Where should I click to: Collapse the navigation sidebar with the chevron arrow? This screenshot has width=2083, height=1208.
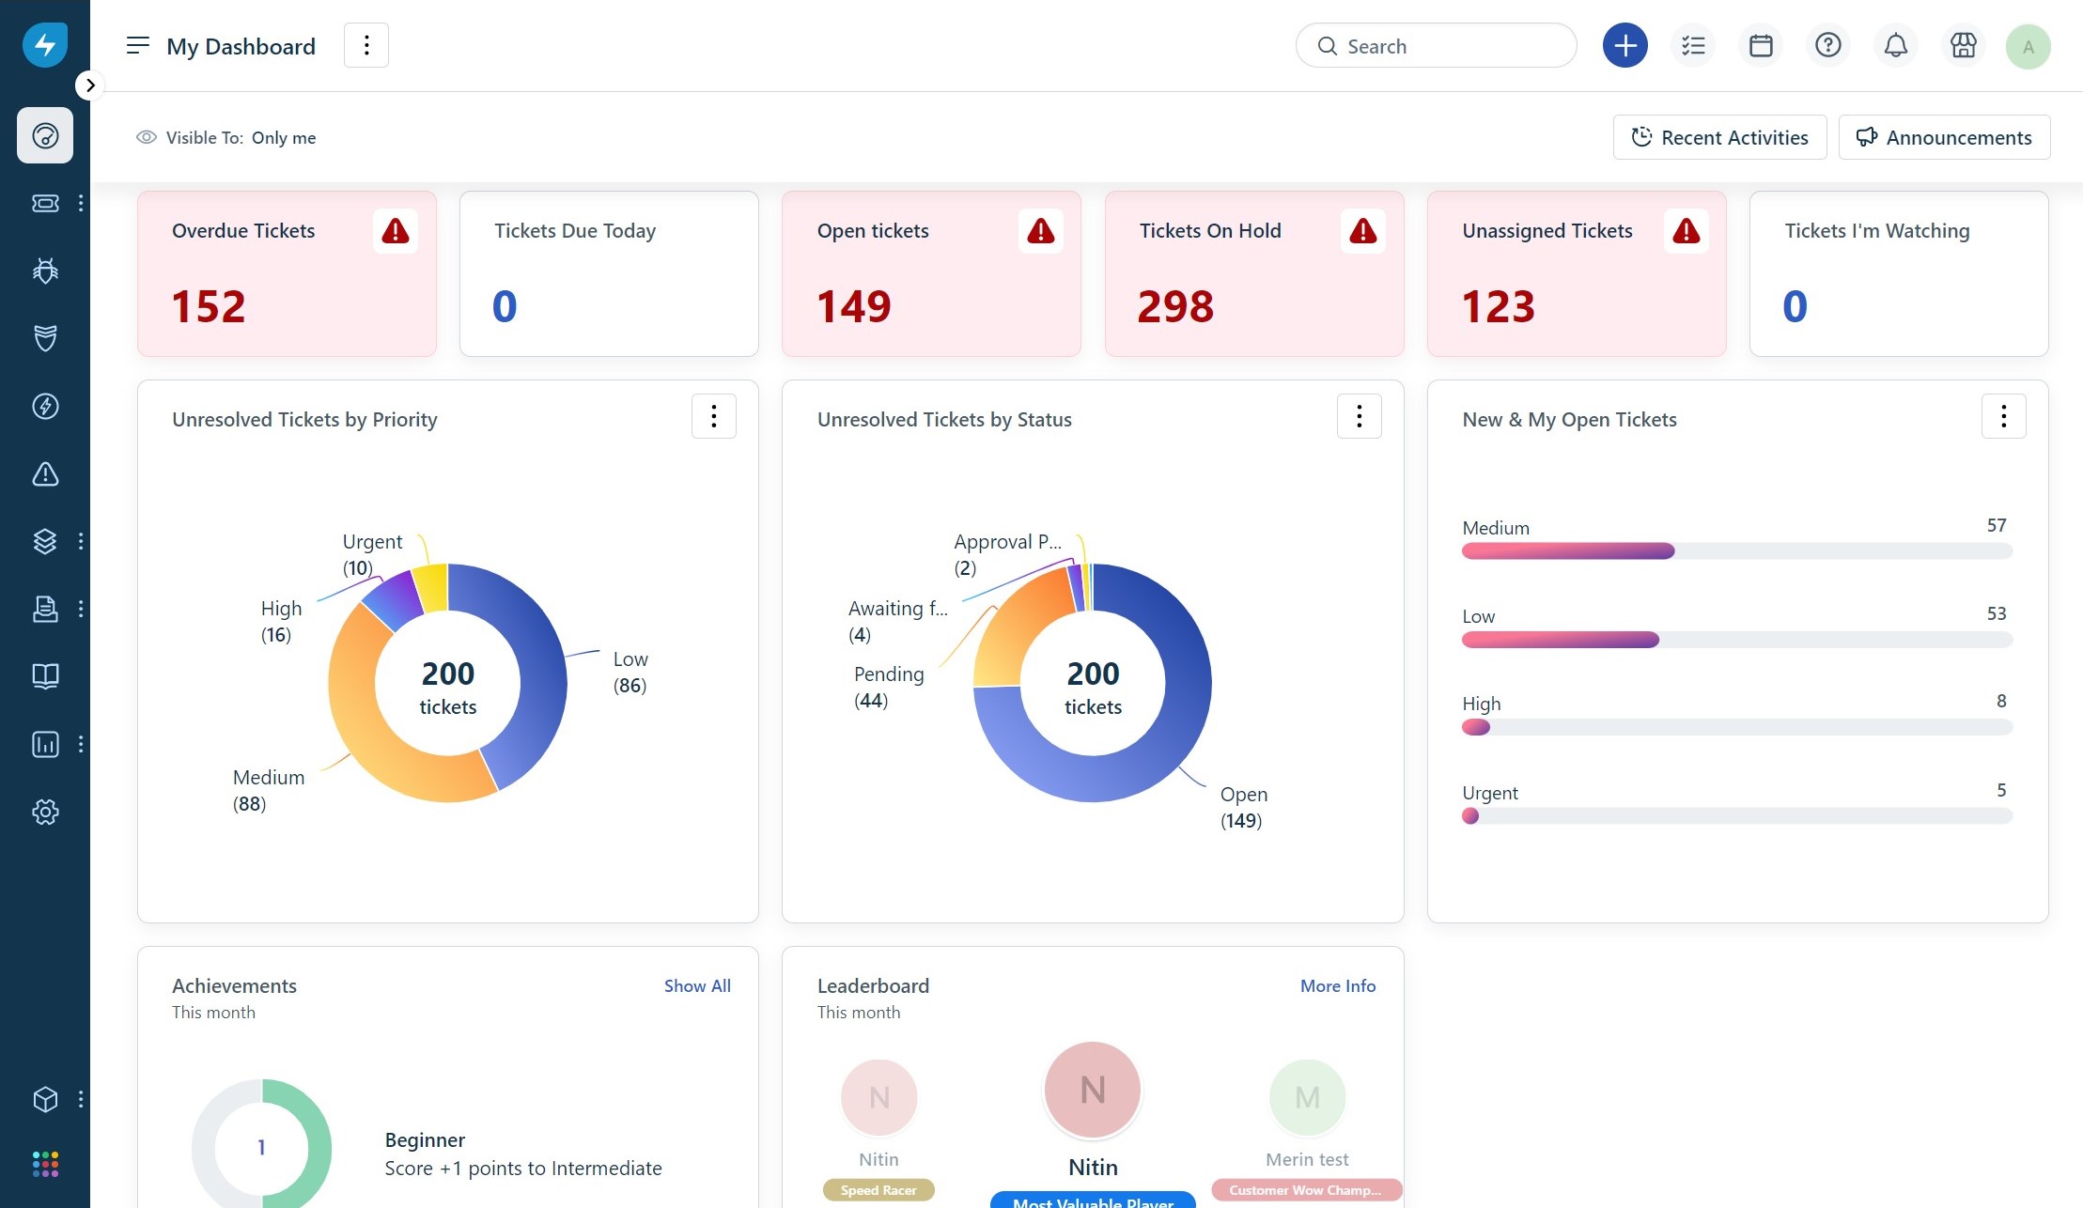tap(90, 85)
